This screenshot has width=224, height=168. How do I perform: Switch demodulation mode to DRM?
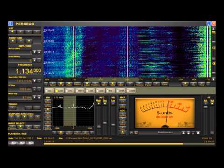coord(121,91)
